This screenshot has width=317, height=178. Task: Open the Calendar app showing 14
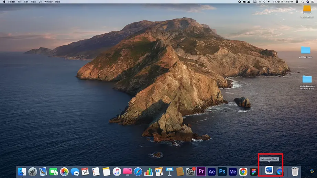coord(85,172)
